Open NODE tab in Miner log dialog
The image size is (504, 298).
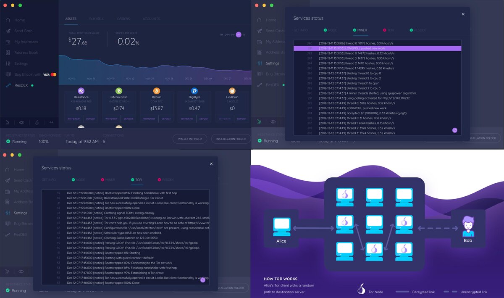pos(330,30)
